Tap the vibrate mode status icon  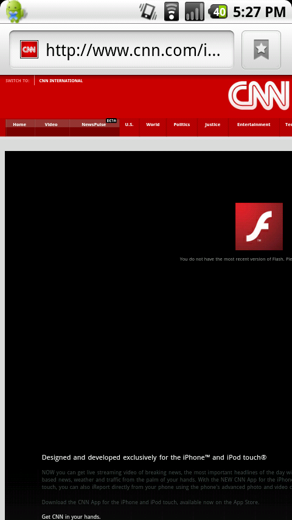coord(148,12)
